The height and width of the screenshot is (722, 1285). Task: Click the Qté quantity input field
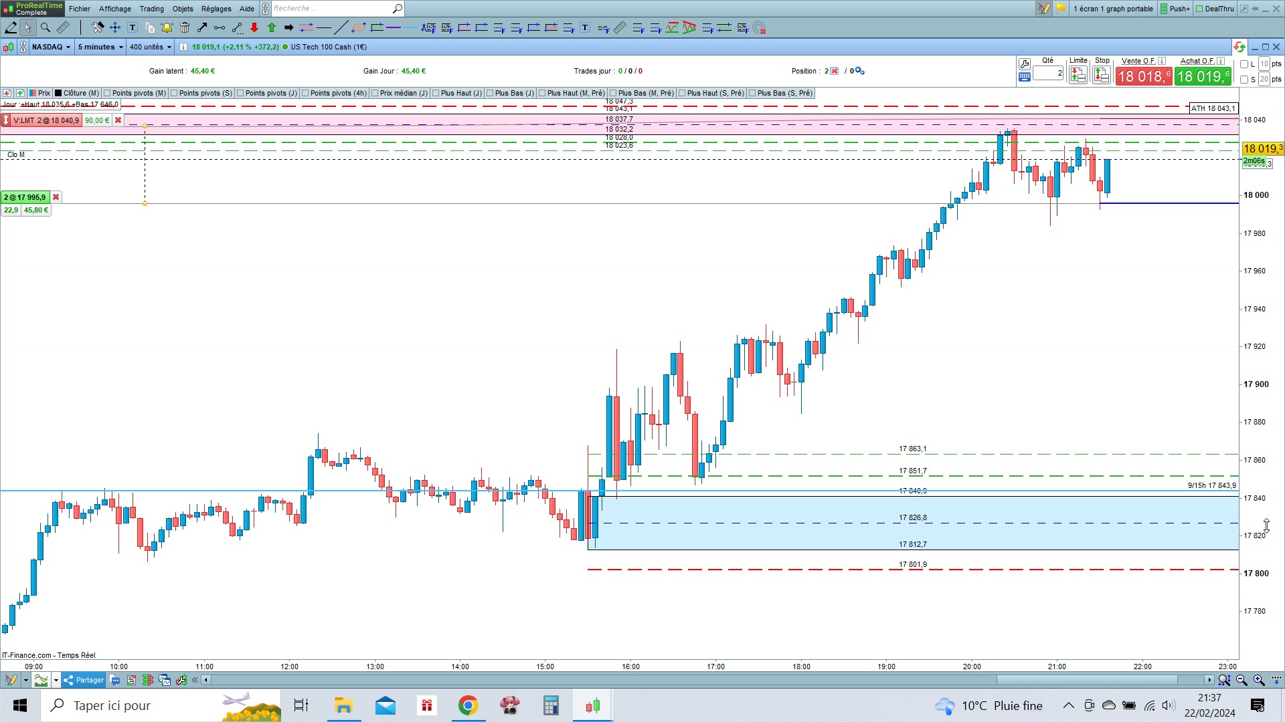click(1048, 73)
